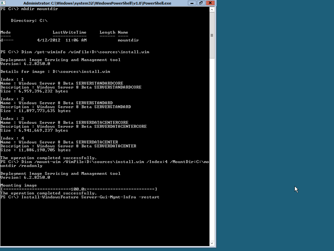
Task: Click the 100.0% mounting progress bar
Action: point(79,189)
